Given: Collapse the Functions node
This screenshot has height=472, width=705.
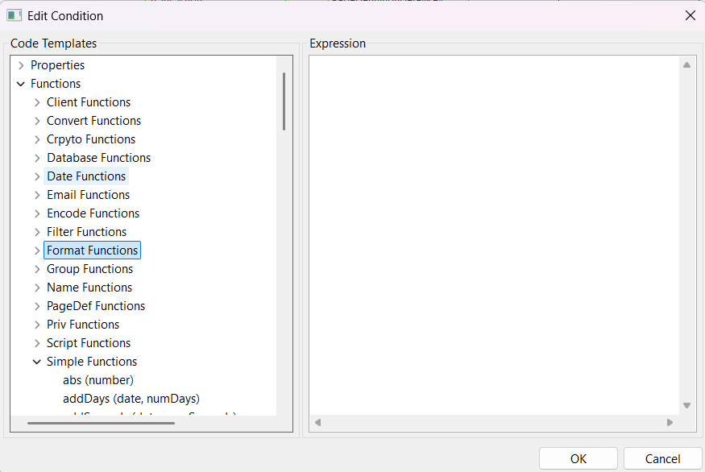Looking at the screenshot, I should 21,84.
